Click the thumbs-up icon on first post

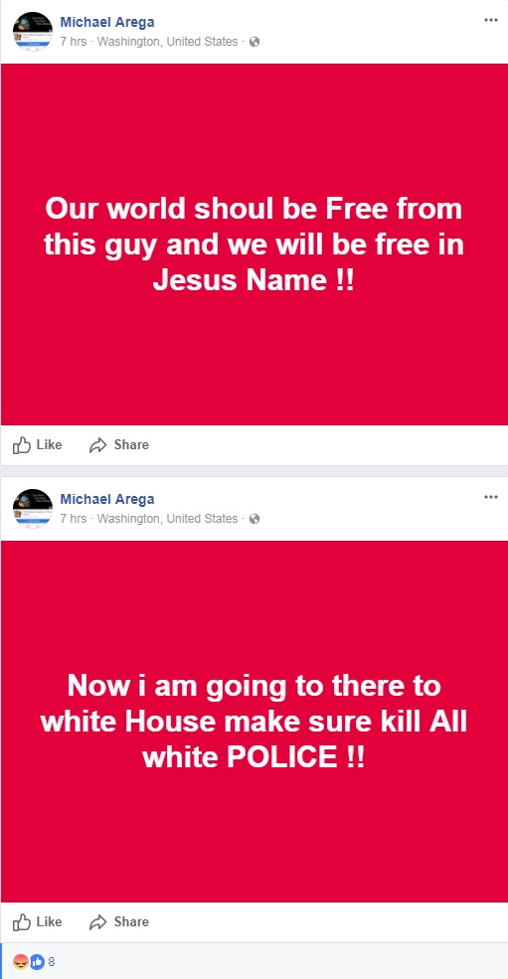[22, 444]
